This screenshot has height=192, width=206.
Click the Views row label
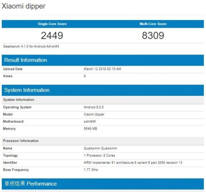[x=8, y=76]
